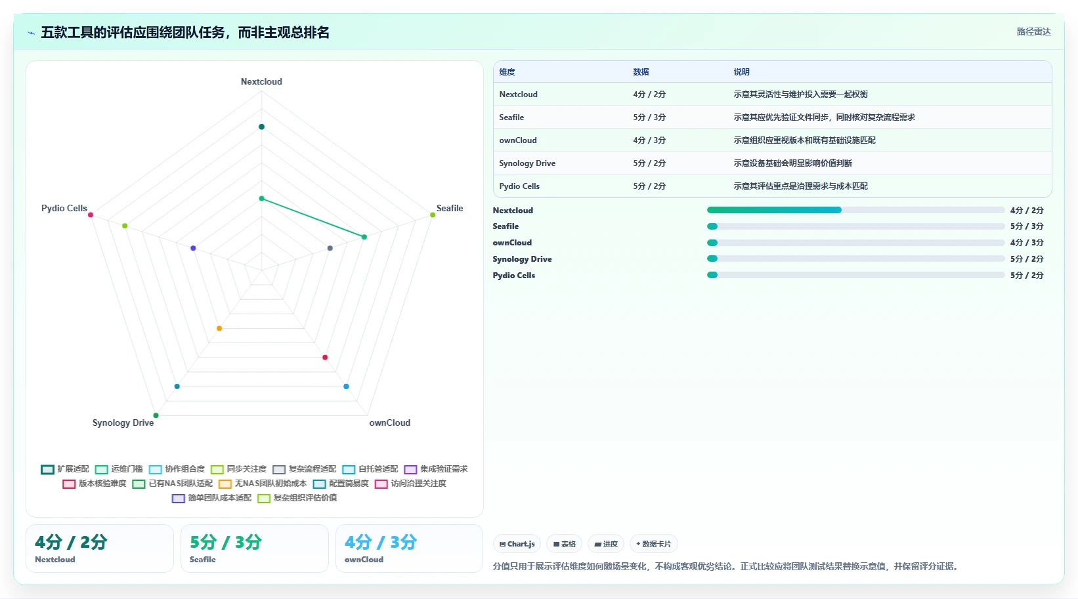Click the green data point near Seafile line end
The image size is (1078, 599).
[364, 237]
